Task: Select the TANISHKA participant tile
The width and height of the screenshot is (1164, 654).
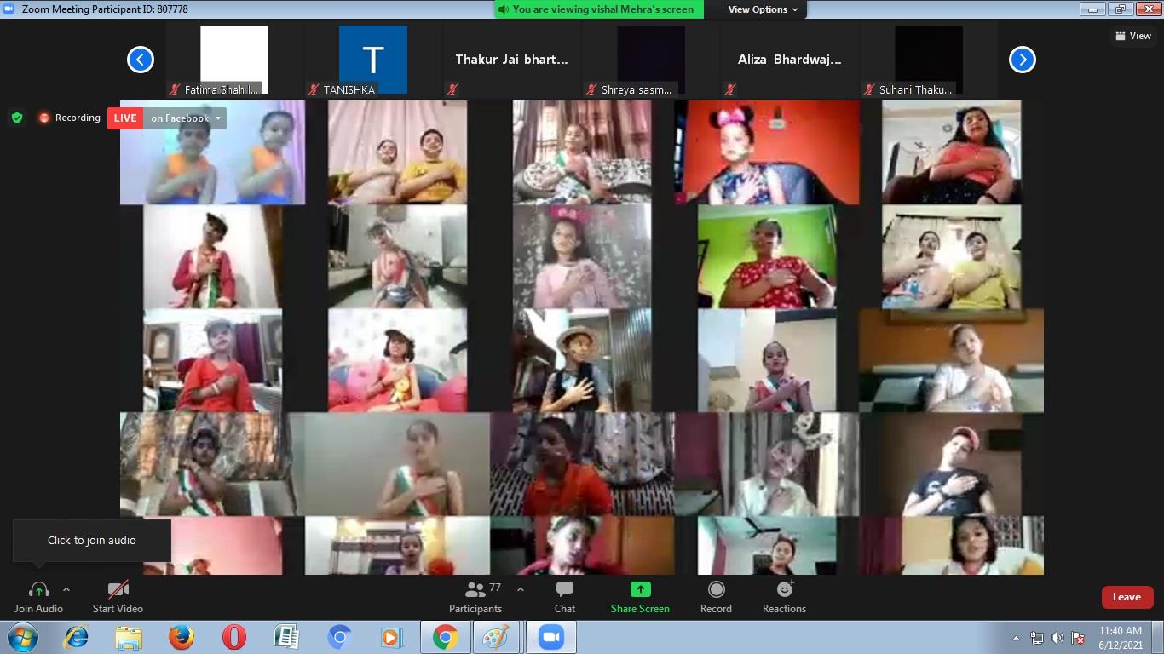Action: 373,60
